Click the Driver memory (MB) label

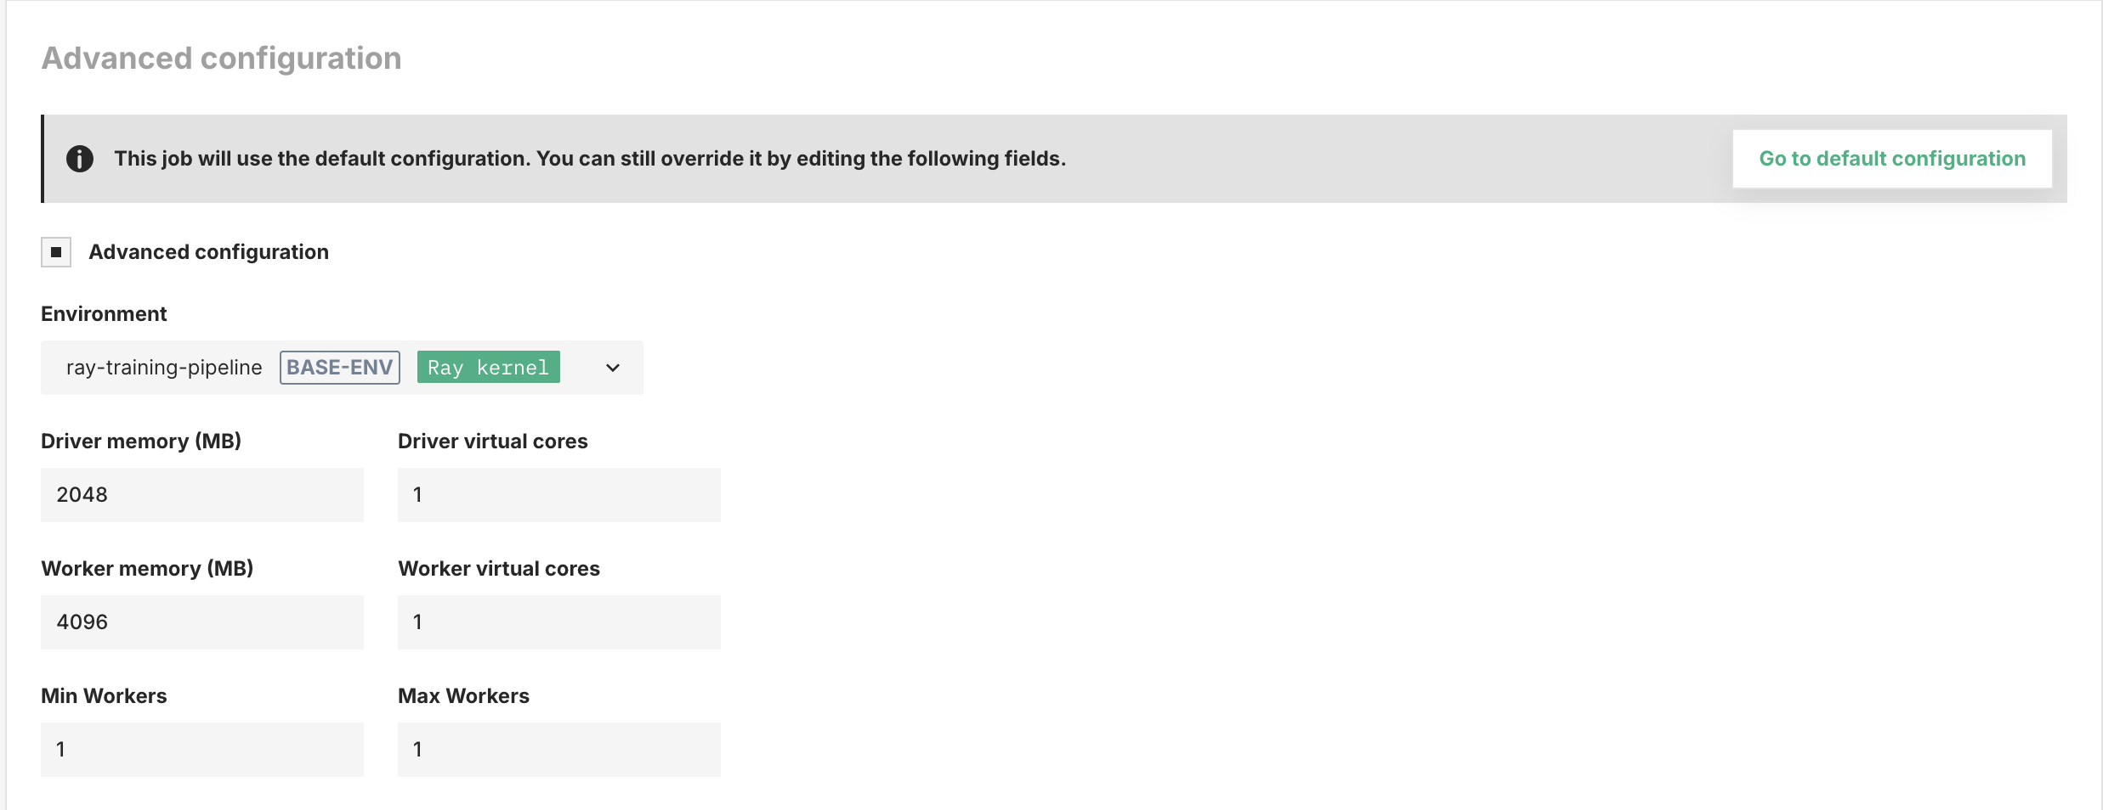pyautogui.click(x=141, y=442)
